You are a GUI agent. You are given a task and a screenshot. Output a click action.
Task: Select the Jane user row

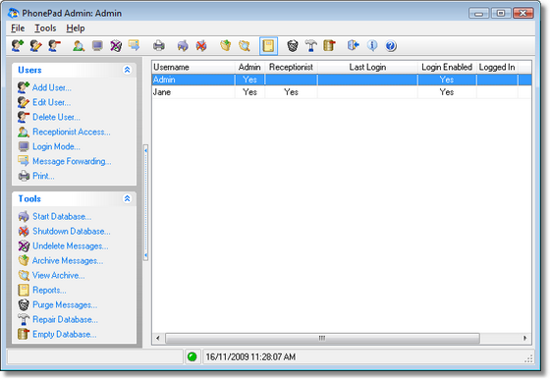click(342, 92)
